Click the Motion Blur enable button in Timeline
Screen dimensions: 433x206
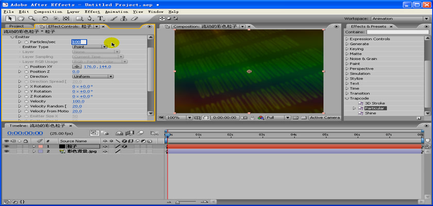(141, 133)
